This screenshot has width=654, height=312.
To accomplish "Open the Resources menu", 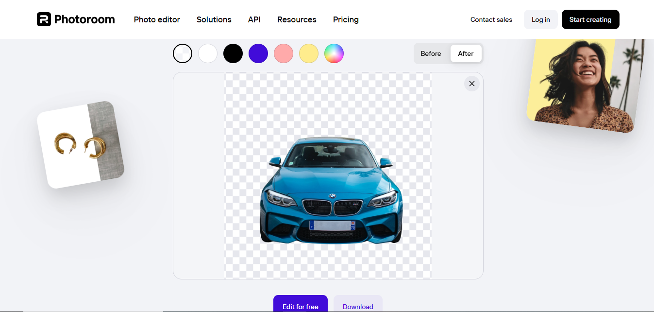I will [296, 19].
